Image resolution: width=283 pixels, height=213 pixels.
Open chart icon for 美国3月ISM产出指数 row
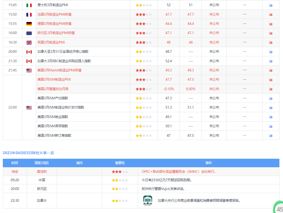click(271, 98)
